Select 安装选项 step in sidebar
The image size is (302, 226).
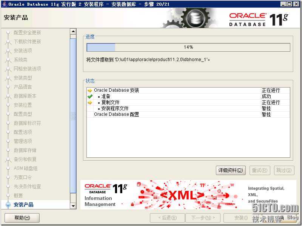click(23, 51)
